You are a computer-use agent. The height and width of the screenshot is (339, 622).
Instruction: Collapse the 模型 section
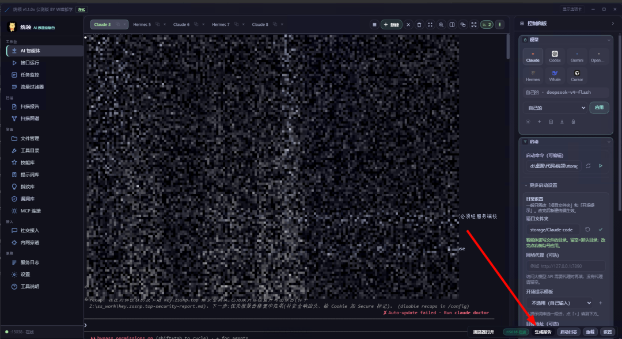[609, 40]
